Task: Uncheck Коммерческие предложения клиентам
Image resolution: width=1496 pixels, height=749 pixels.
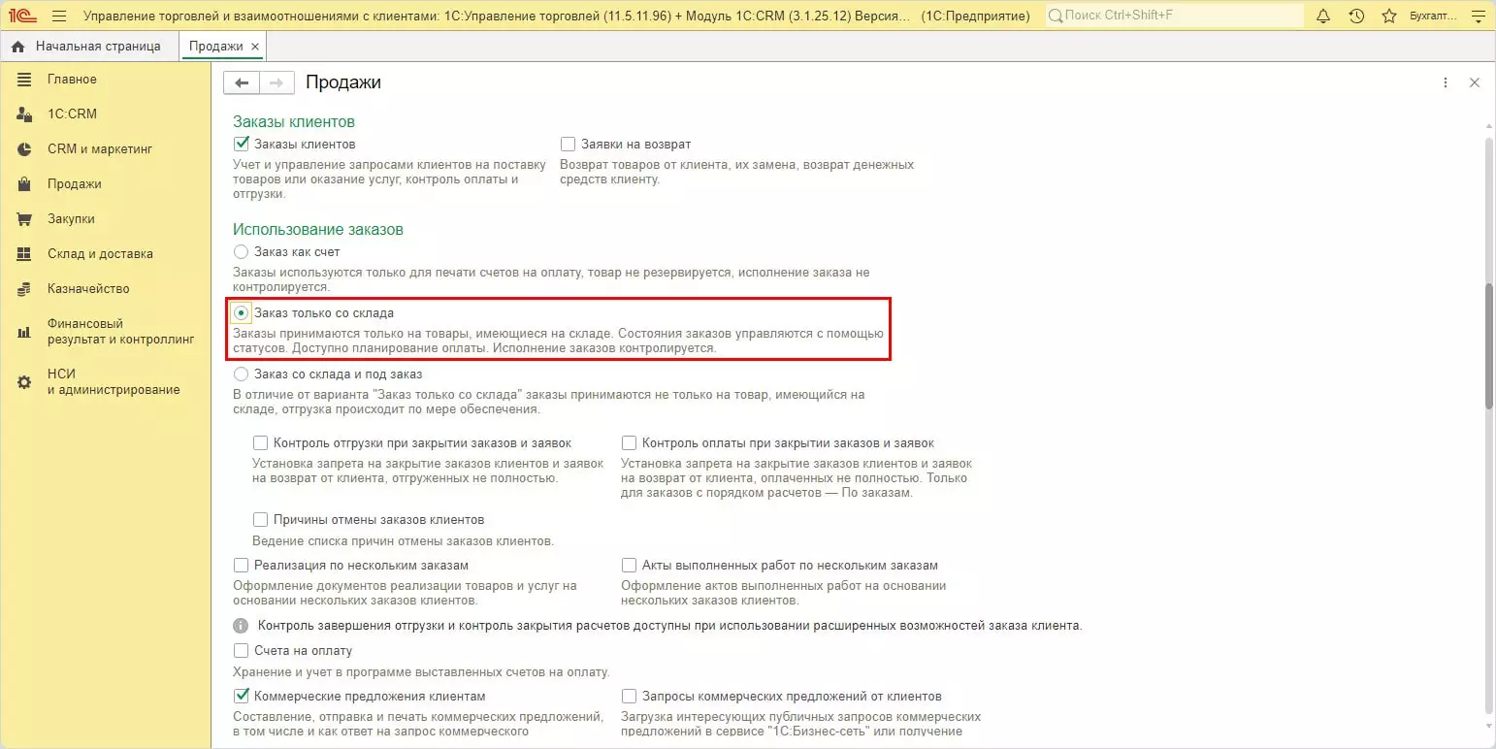Action: click(242, 697)
